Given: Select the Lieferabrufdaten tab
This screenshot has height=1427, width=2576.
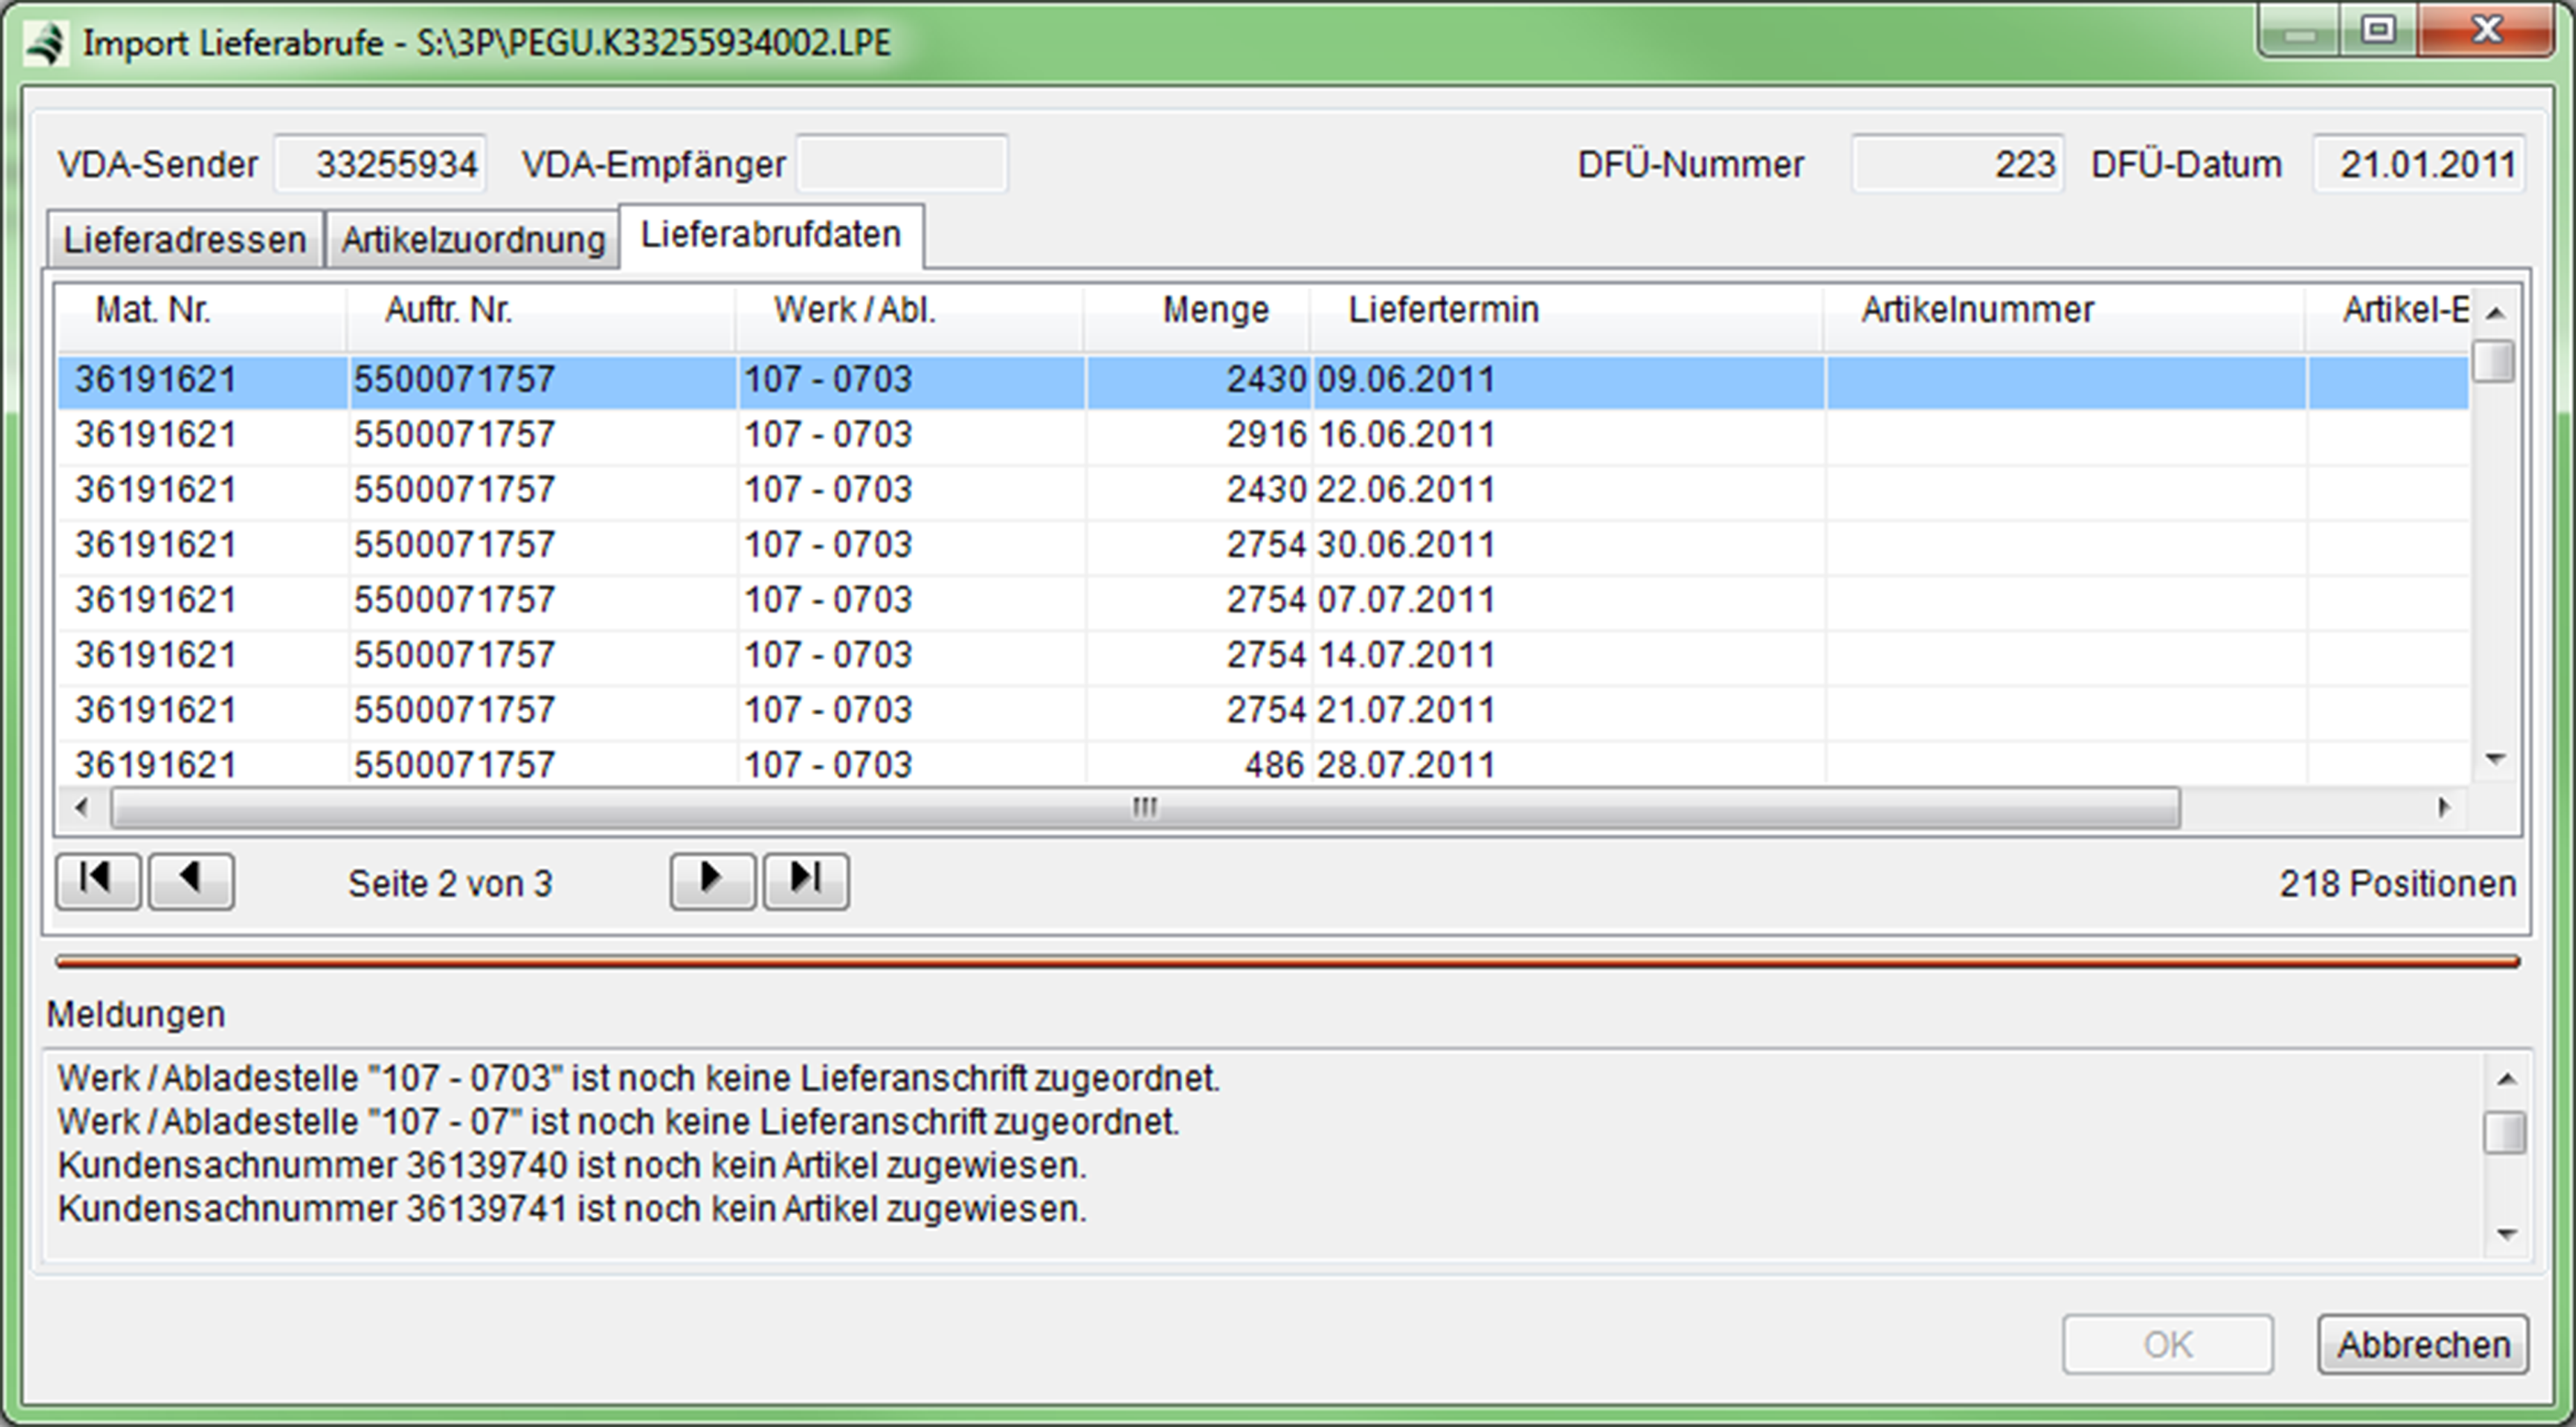Looking at the screenshot, I should (770, 236).
